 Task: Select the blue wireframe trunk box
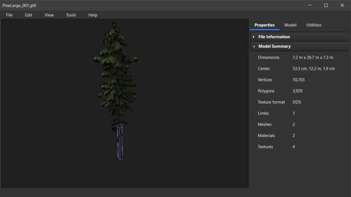click(x=120, y=143)
